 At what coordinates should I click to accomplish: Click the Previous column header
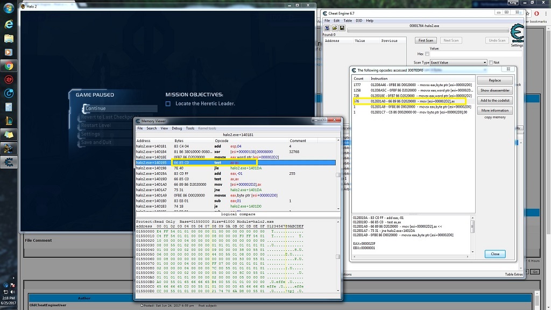click(x=390, y=41)
